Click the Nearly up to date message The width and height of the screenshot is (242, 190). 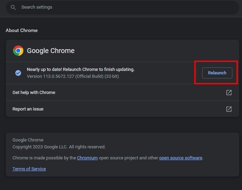point(81,69)
